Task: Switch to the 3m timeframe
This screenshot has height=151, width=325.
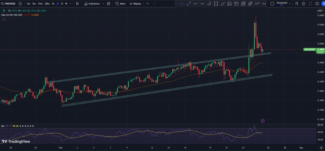Action: click(x=28, y=3)
